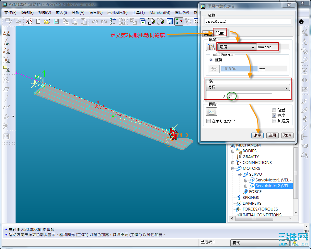The image size is (311, 249).
Task: Expand the ServoMotor1 tree node
Action: point(246,180)
